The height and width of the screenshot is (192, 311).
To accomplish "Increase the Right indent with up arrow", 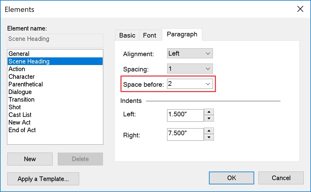I will (209, 131).
